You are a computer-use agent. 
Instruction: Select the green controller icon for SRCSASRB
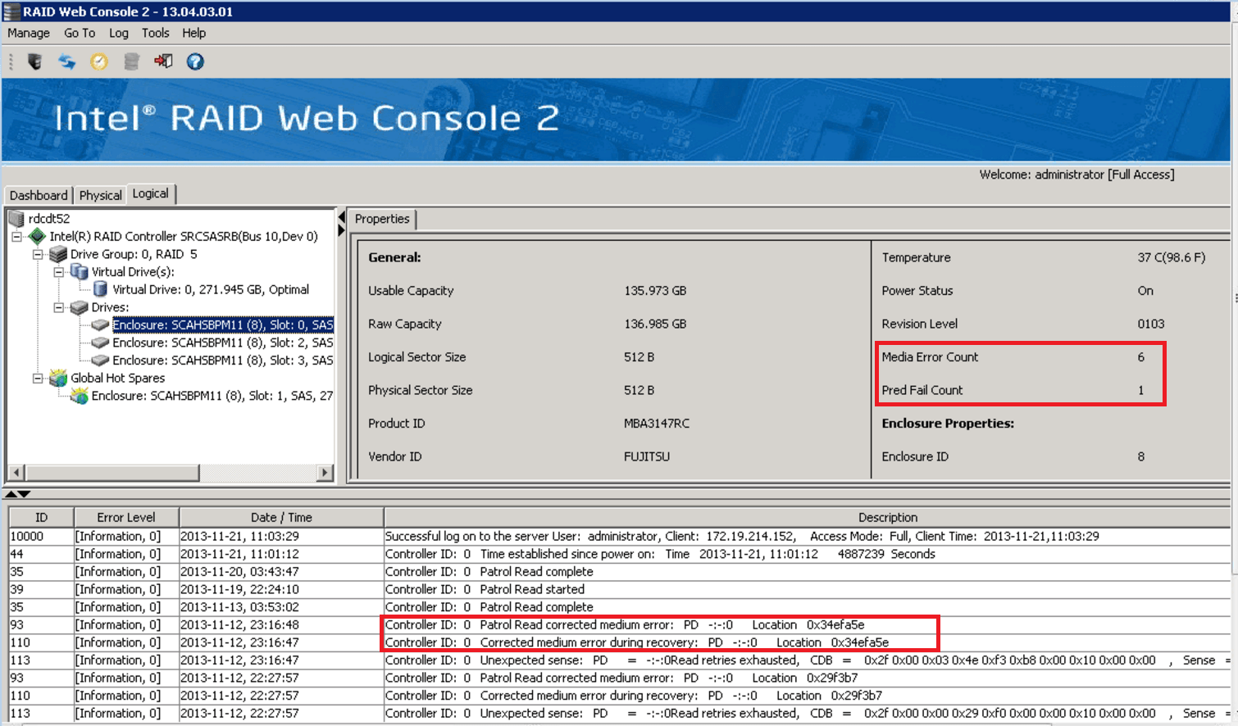38,236
